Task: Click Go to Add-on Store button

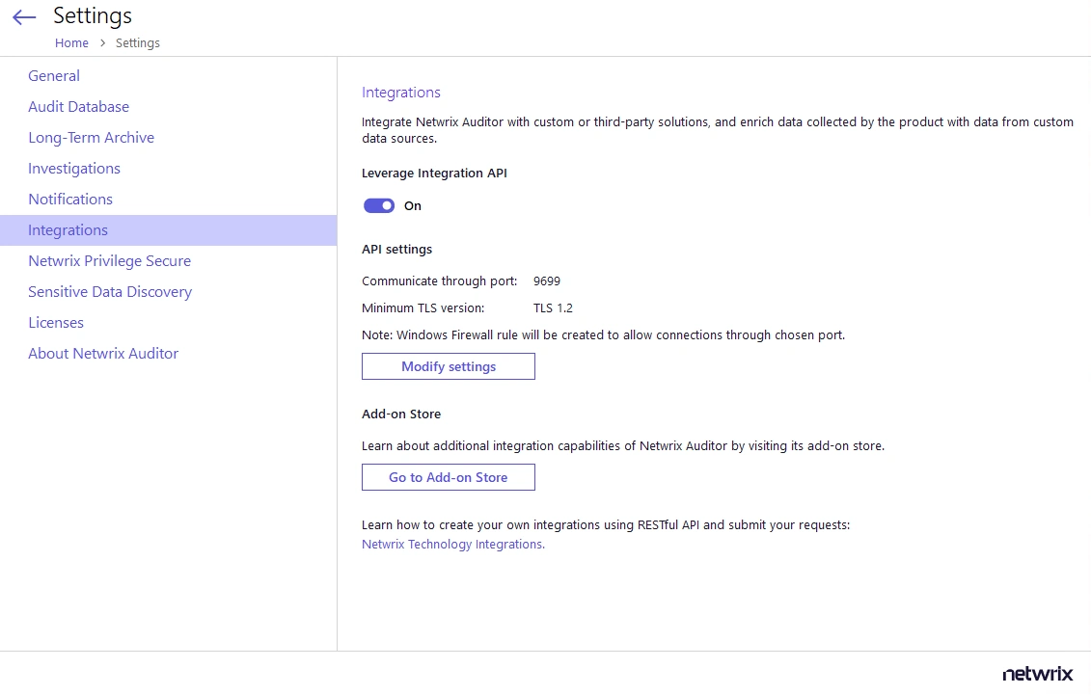Action: pos(449,477)
